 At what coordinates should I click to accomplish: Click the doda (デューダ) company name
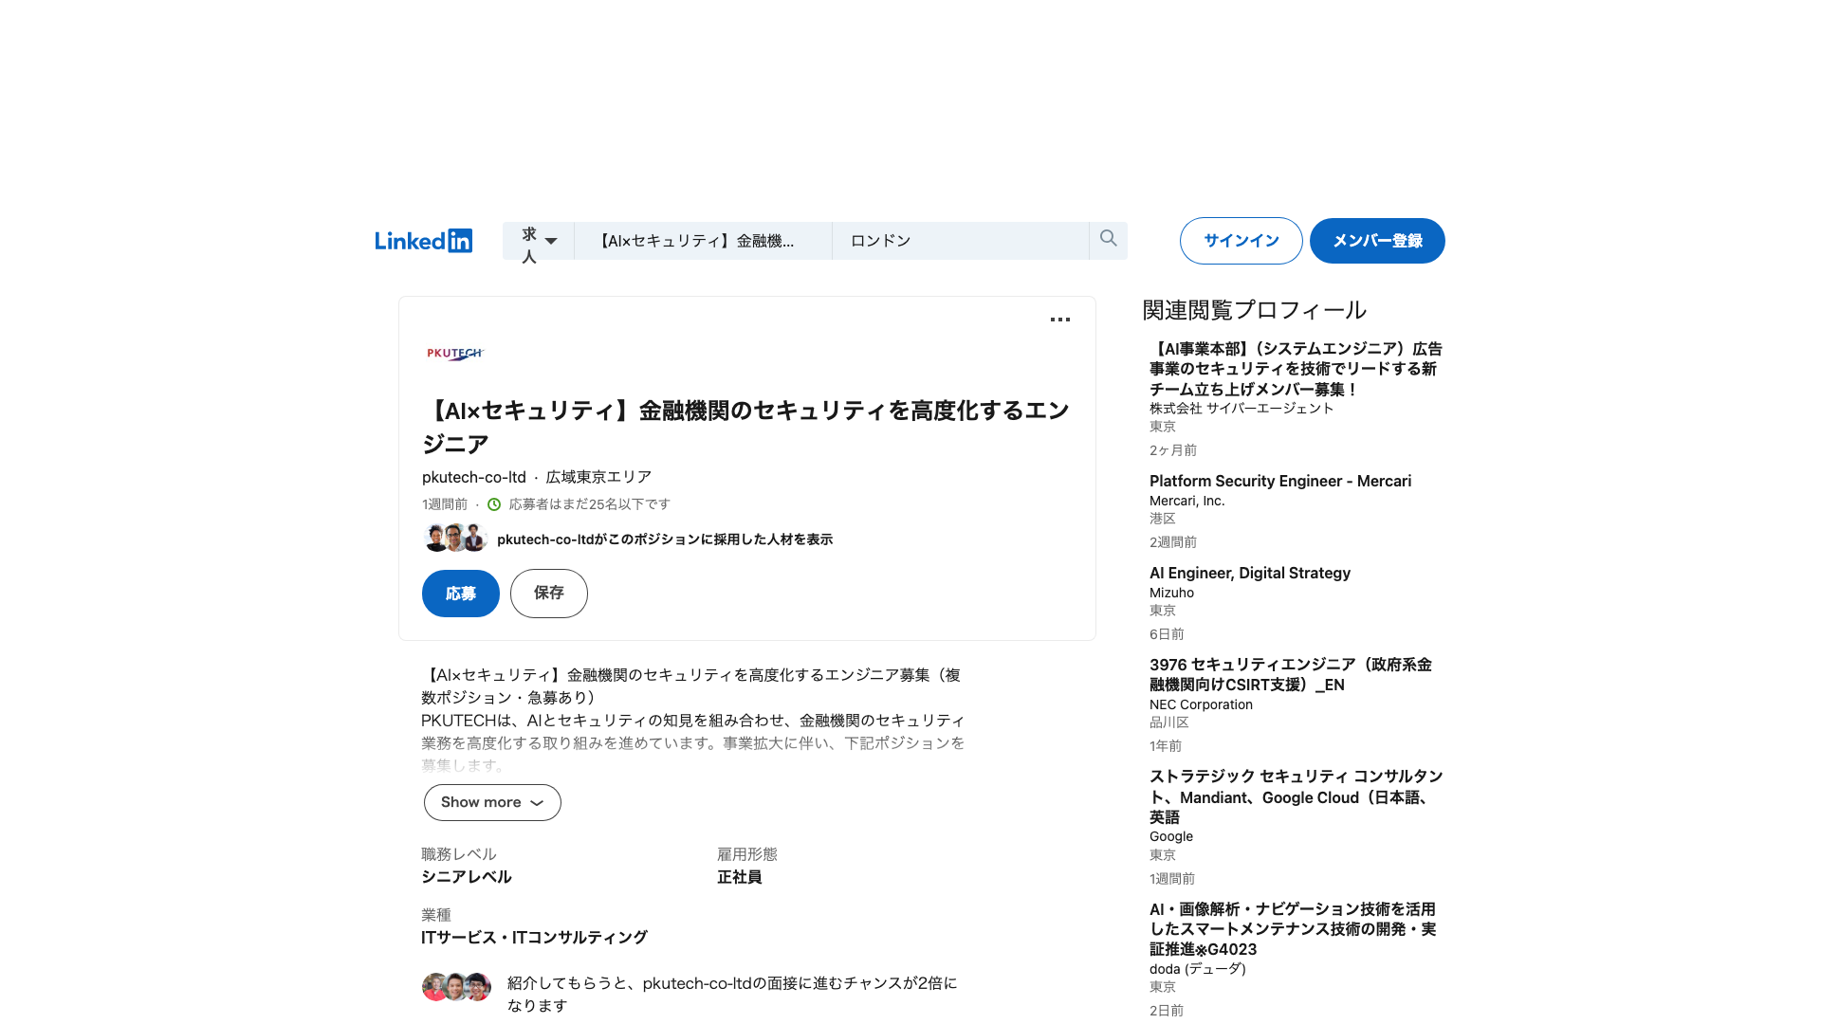(x=1198, y=969)
